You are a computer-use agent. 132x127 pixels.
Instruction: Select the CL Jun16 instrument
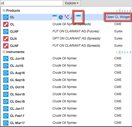click(66, 59)
